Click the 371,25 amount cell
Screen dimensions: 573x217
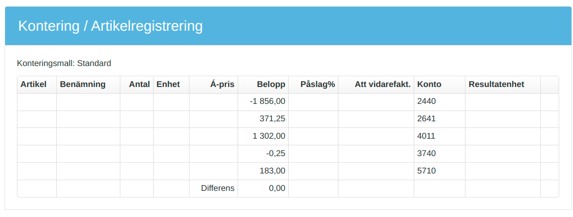(x=272, y=119)
